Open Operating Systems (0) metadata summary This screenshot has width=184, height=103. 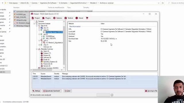click(x=50, y=62)
